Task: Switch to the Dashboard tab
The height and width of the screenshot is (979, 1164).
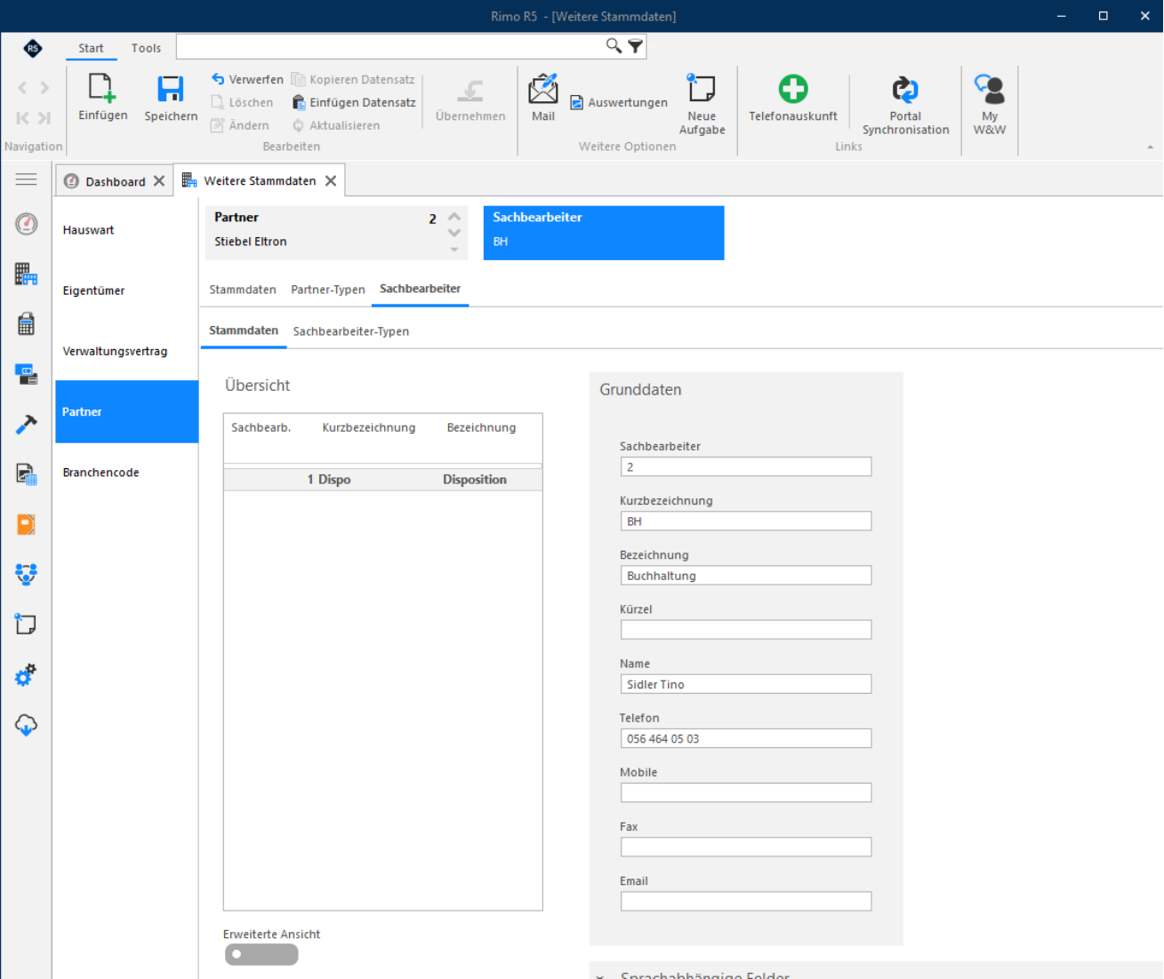Action: pyautogui.click(x=116, y=181)
